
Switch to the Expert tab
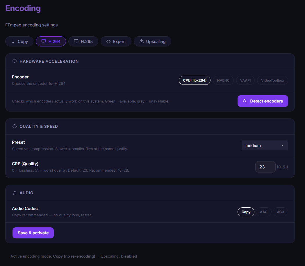click(116, 42)
